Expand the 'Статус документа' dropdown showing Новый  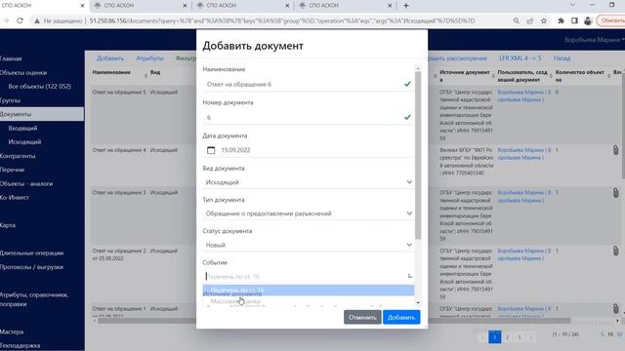[309, 245]
